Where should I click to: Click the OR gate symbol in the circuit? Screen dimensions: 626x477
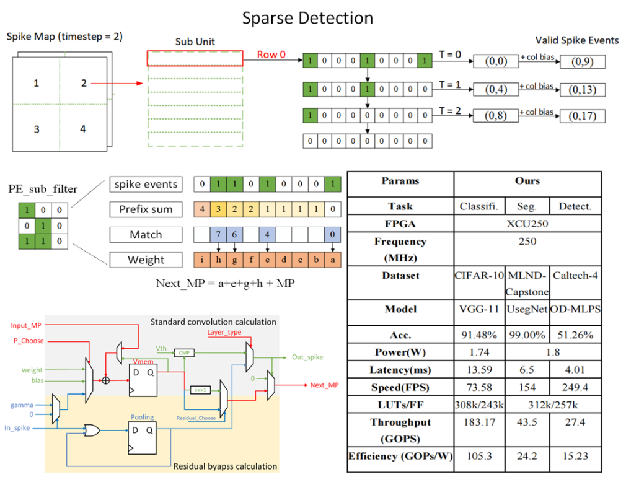(92, 431)
